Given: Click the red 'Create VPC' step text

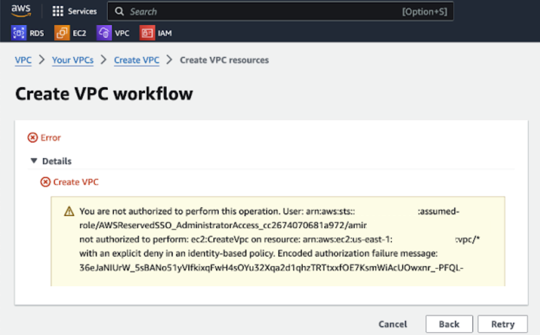Looking at the screenshot, I should 76,182.
